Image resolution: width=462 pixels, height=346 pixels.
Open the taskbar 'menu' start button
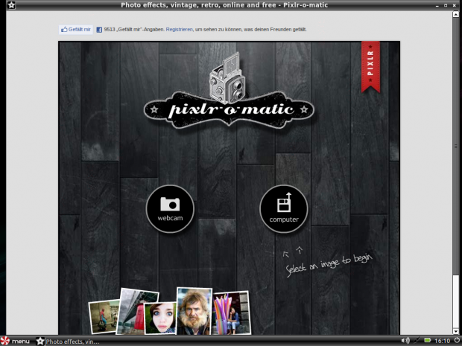pyautogui.click(x=16, y=341)
